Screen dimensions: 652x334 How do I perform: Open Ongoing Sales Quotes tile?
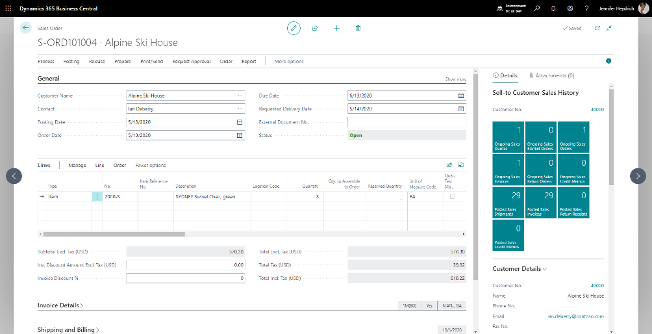508,137
